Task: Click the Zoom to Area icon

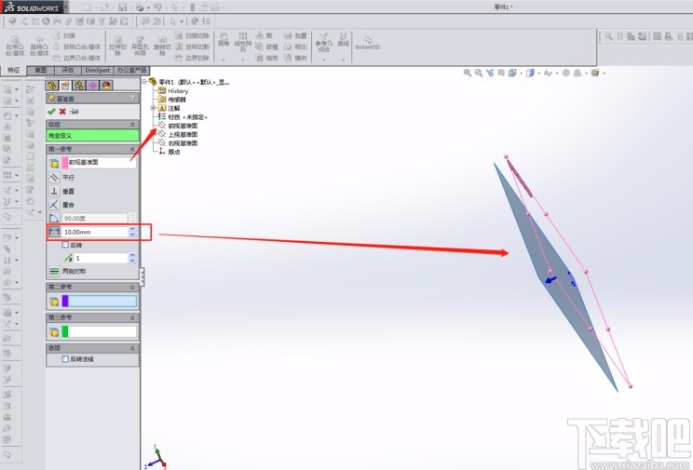Action: (x=479, y=73)
